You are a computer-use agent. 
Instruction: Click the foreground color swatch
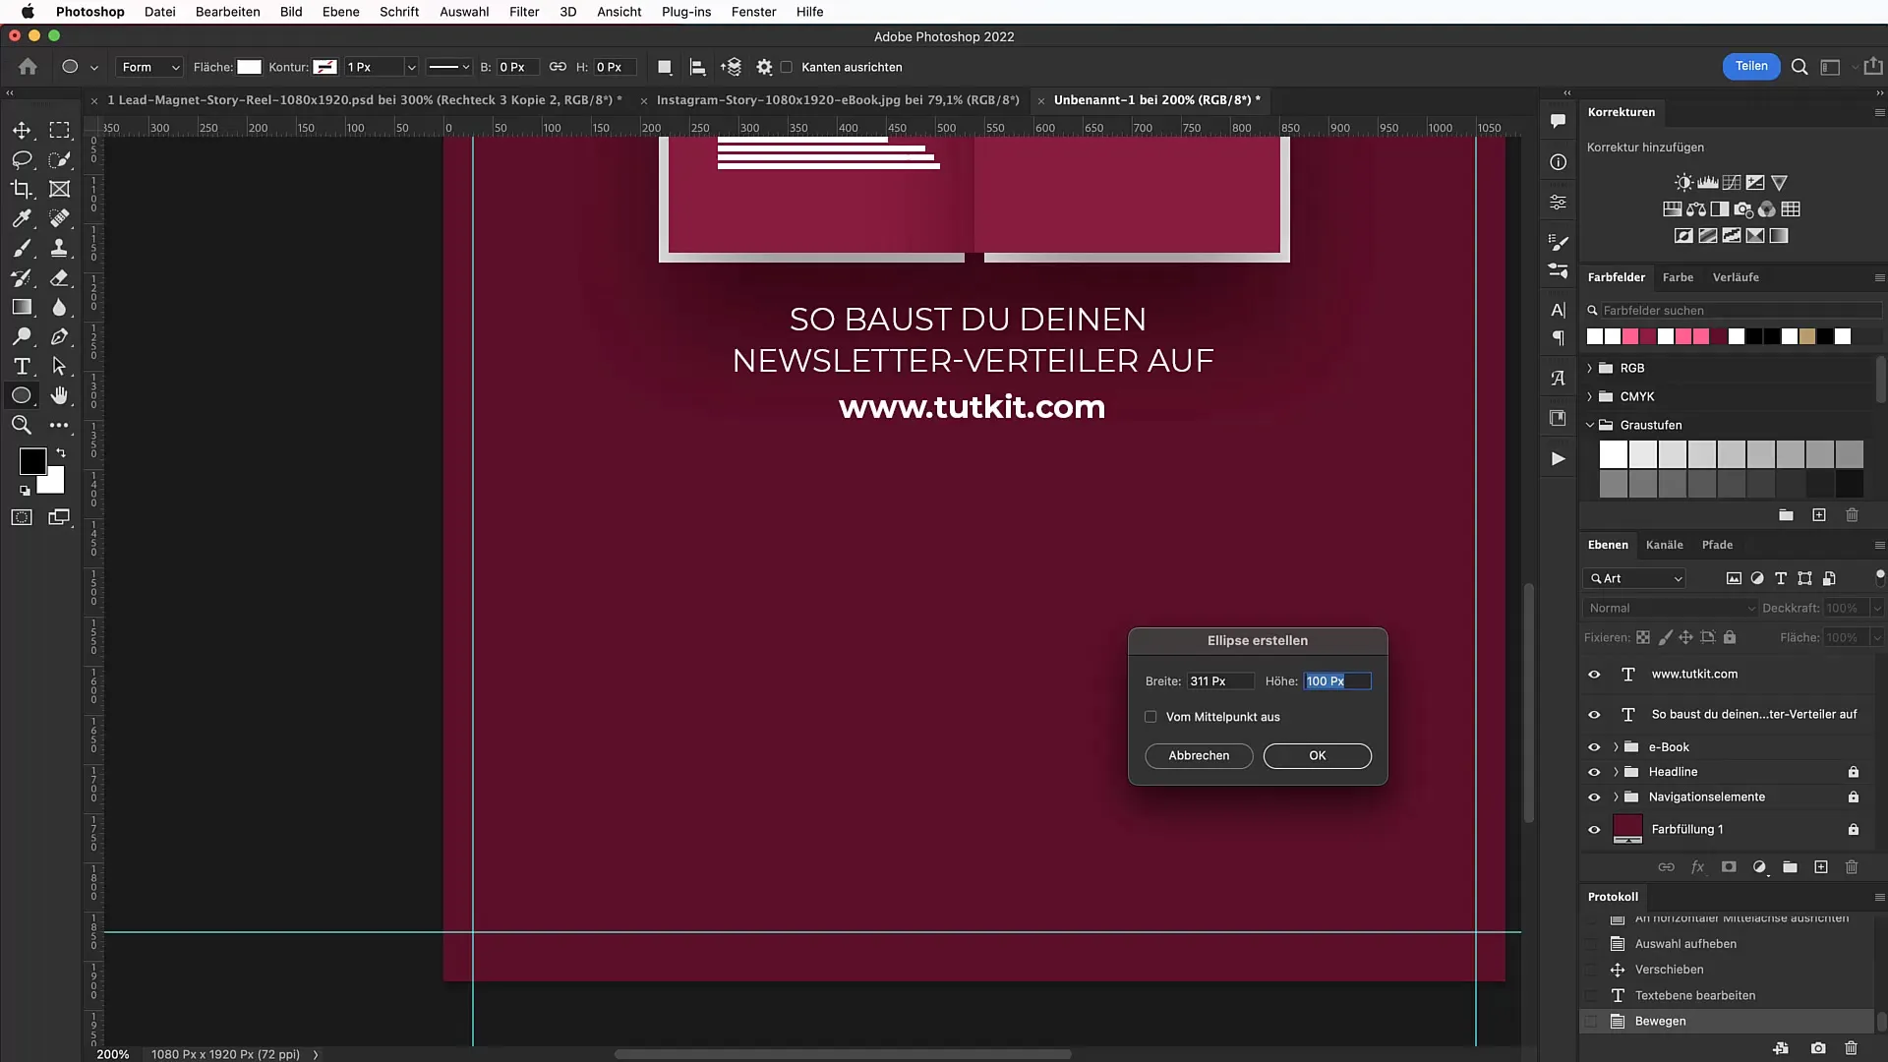(x=32, y=460)
